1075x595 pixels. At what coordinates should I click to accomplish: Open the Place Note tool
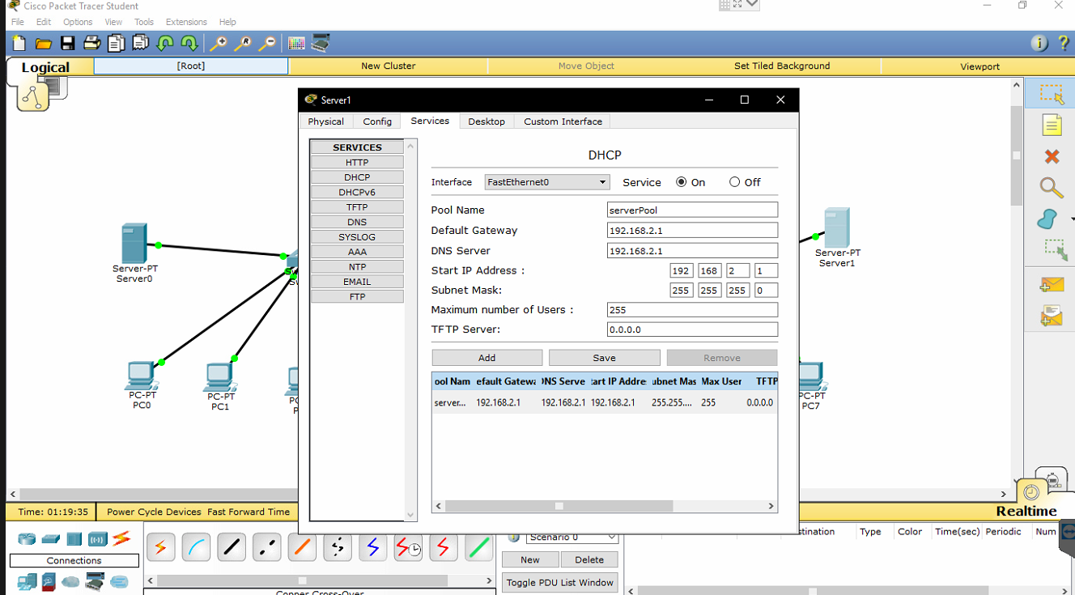tap(1051, 125)
